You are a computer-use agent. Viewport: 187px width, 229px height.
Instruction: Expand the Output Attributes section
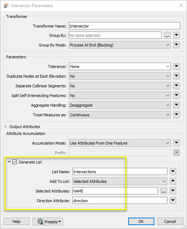pos(6,126)
